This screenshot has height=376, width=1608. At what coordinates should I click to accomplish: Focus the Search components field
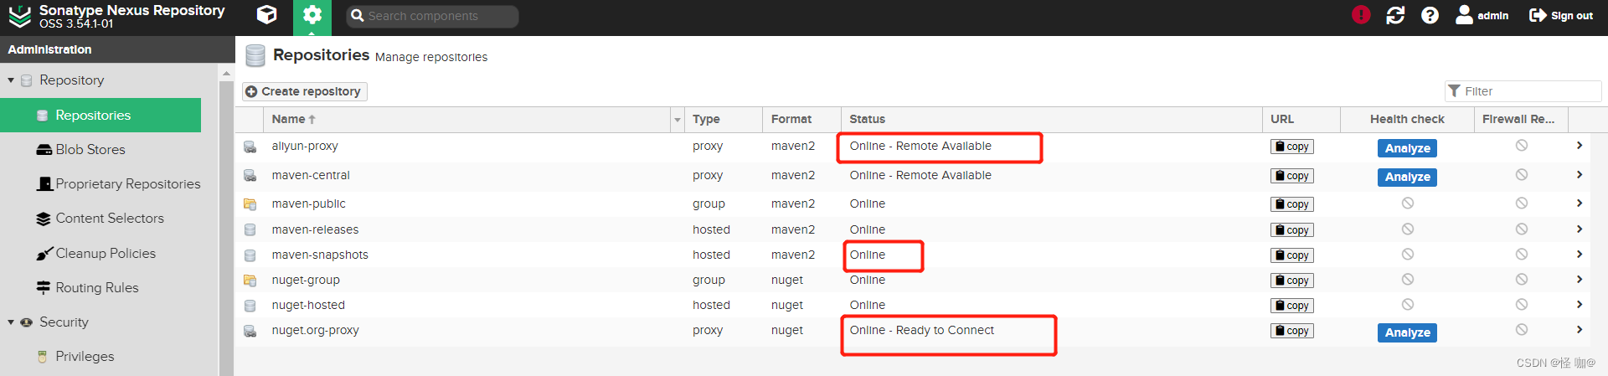(432, 16)
